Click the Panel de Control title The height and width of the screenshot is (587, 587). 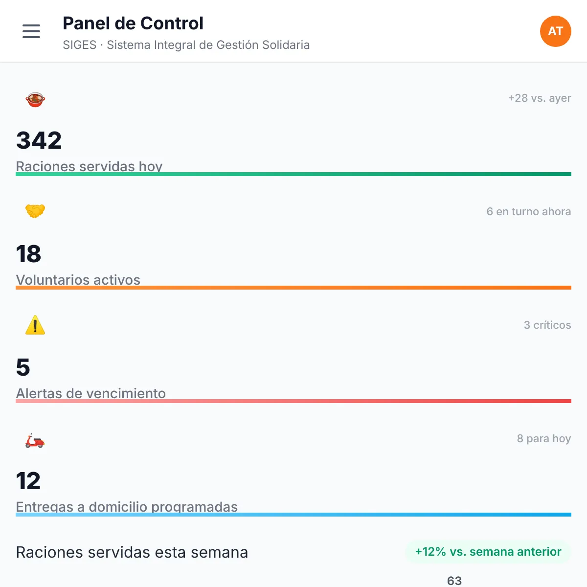133,23
